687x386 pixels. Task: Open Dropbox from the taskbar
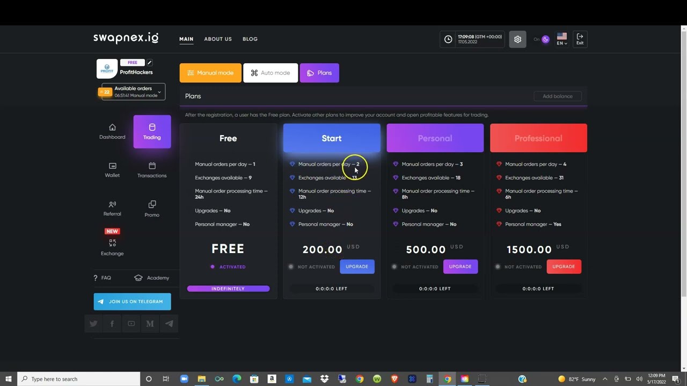click(x=324, y=379)
